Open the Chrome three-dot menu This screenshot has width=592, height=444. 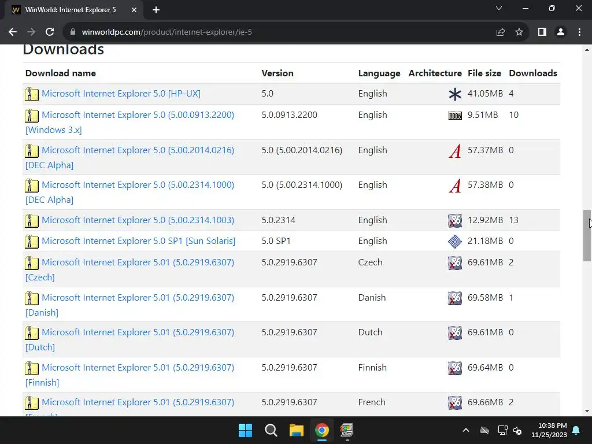coord(579,32)
